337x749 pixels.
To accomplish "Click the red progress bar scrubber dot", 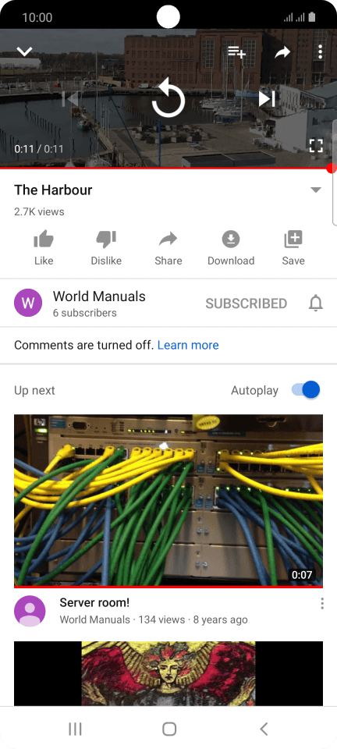I will (332, 169).
